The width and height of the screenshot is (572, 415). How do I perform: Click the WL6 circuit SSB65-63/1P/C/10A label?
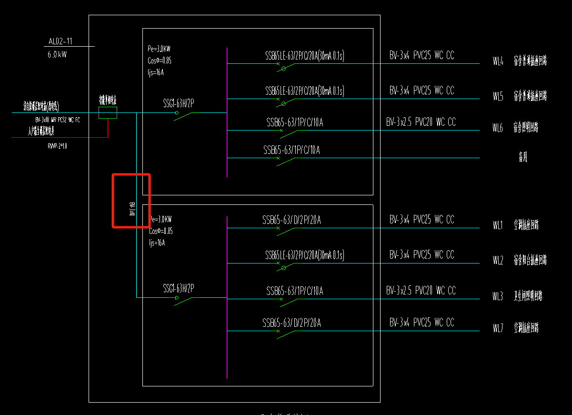pos(295,122)
